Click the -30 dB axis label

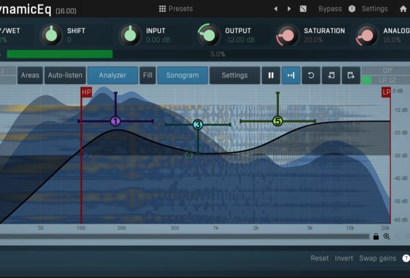pos(400,156)
